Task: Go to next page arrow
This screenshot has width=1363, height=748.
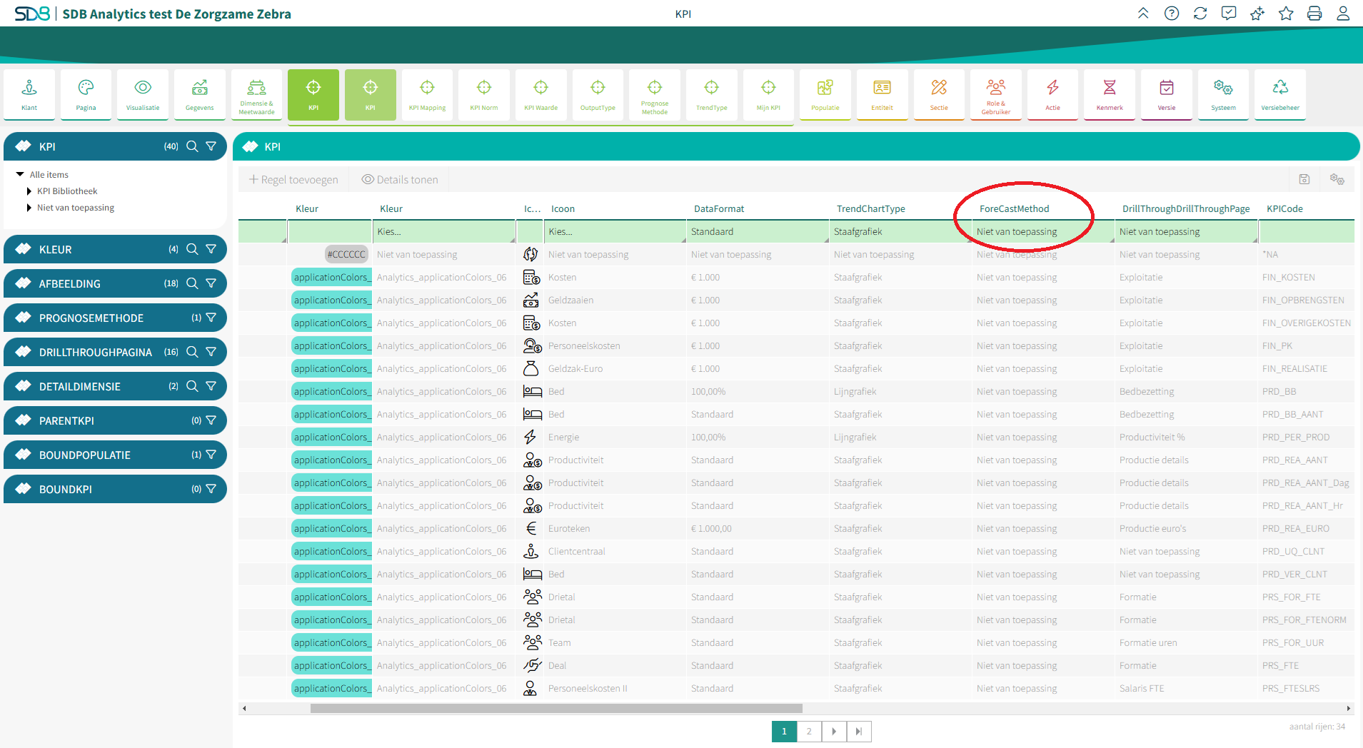Action: coord(834,732)
